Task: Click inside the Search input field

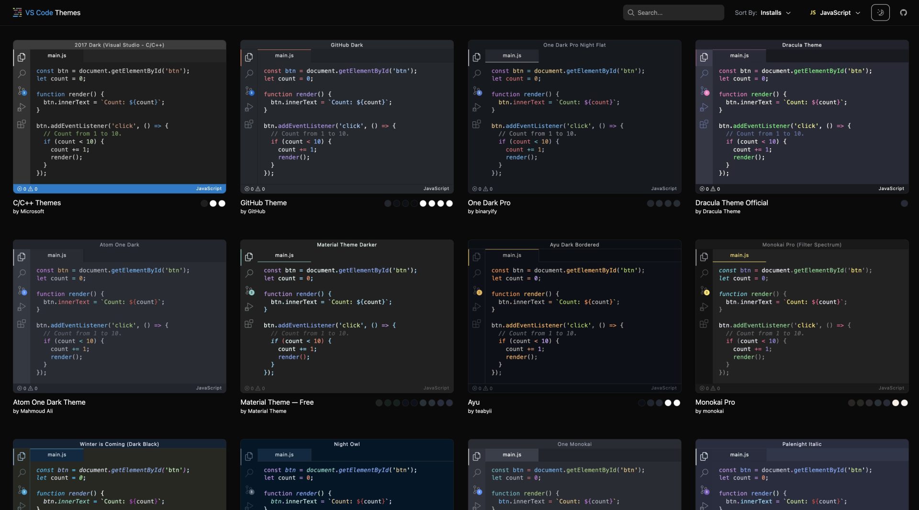Action: [x=673, y=12]
